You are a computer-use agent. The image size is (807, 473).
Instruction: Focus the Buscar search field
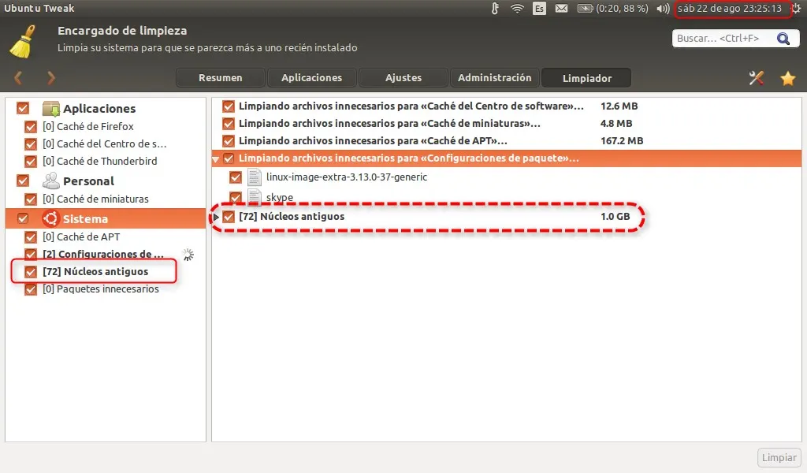pos(721,39)
